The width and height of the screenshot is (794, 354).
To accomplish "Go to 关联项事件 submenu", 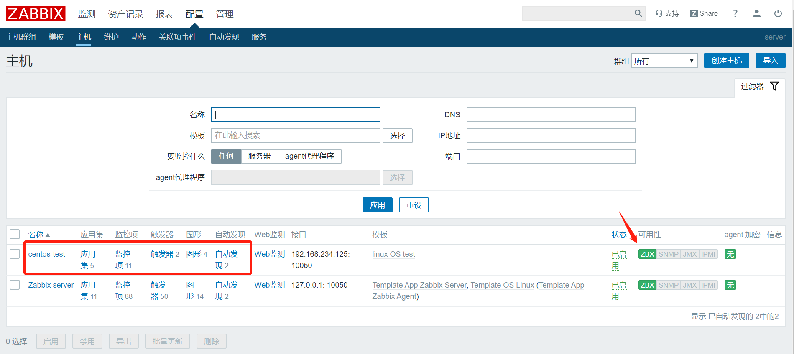I will tap(178, 37).
